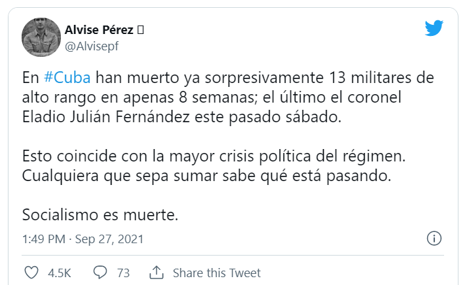Click the 73 replies count
The height and width of the screenshot is (285, 467).
point(122,273)
